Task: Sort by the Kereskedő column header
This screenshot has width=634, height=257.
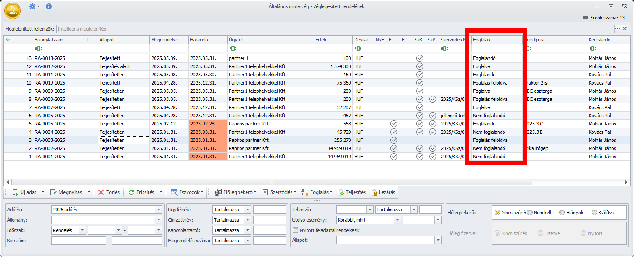Action: pos(608,40)
